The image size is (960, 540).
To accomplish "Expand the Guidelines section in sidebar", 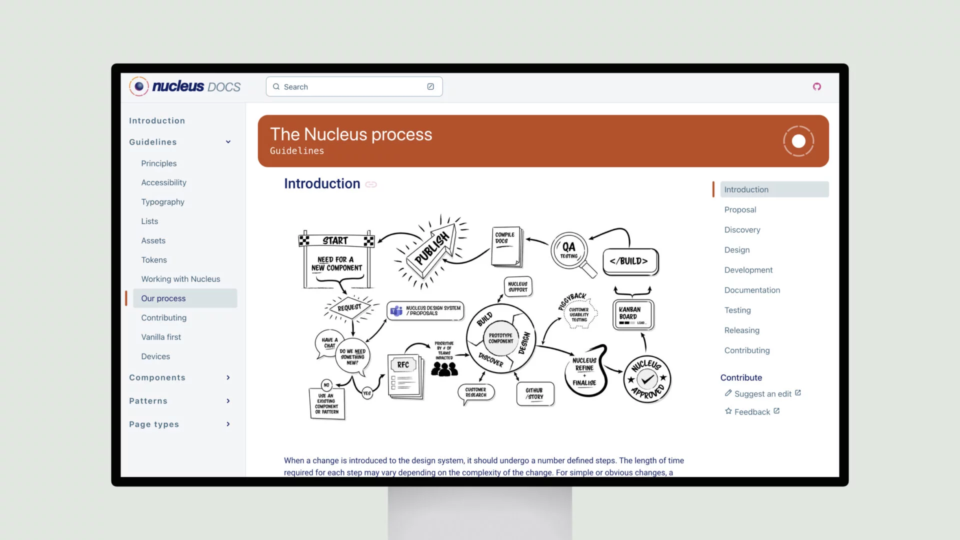I will [228, 142].
